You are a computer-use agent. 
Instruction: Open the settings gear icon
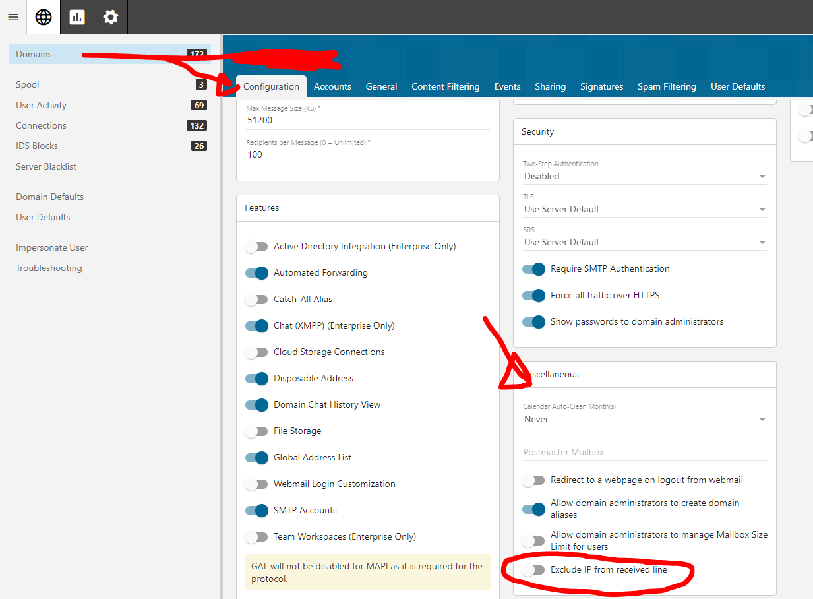111,17
